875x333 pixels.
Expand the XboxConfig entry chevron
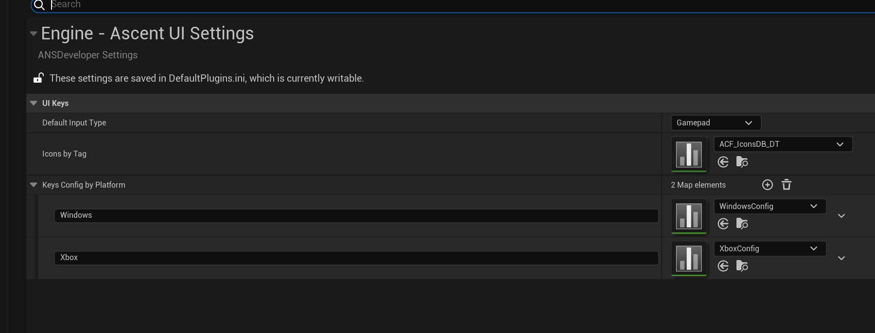point(841,258)
